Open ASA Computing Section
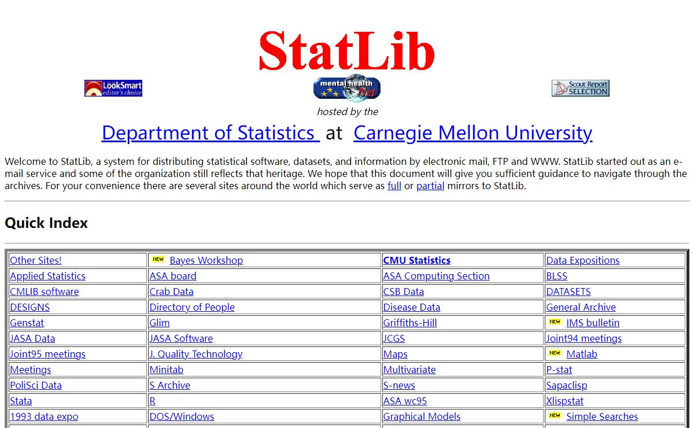Screen dimensions: 694x428 point(436,276)
